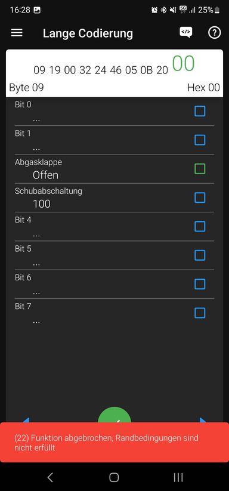This screenshot has height=491, width=229.
Task: Enable the Schubabschaltung checkbox
Action: point(200,197)
